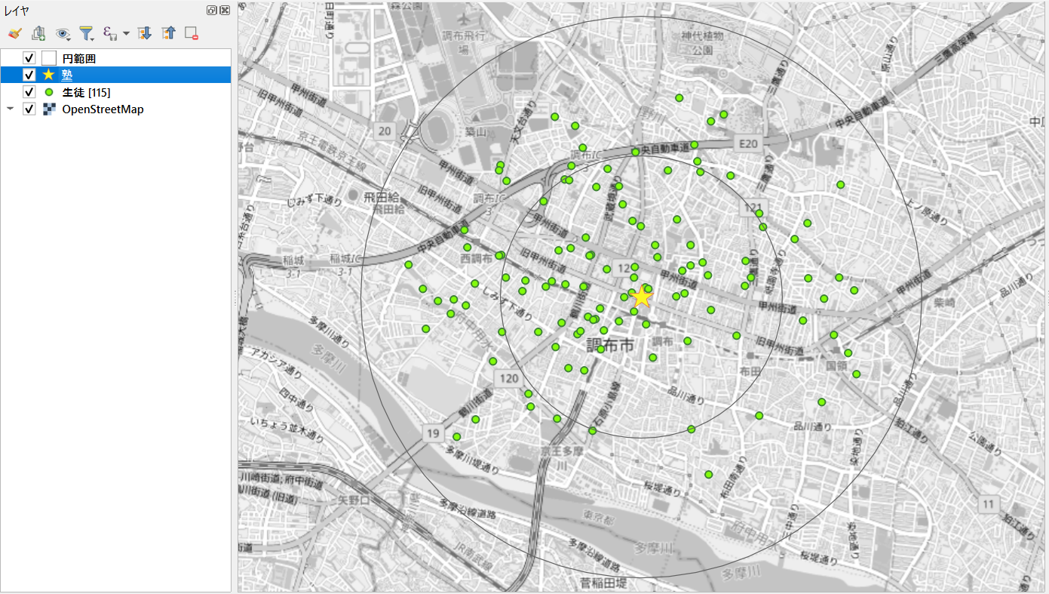This screenshot has height=594, width=1049.
Task: Click the yellow star marker on the map
Action: [641, 296]
